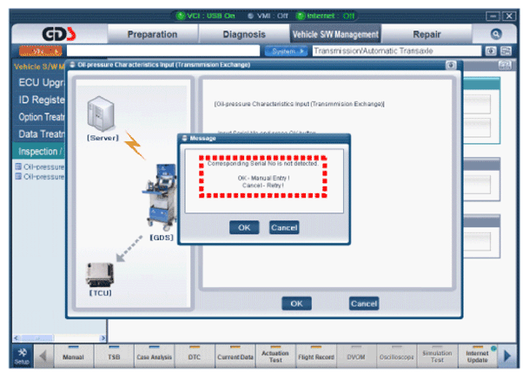Click the print icon beside camera icon
This screenshot has width=529, height=378.
coord(506,51)
